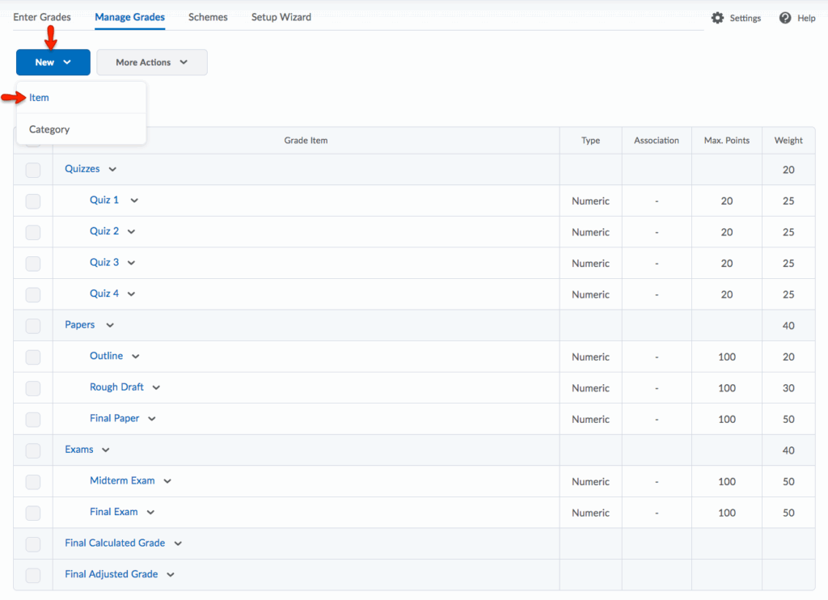Open the chevron menu beside Final Calculated Grade
Screen dimensions: 828x600
[178, 543]
